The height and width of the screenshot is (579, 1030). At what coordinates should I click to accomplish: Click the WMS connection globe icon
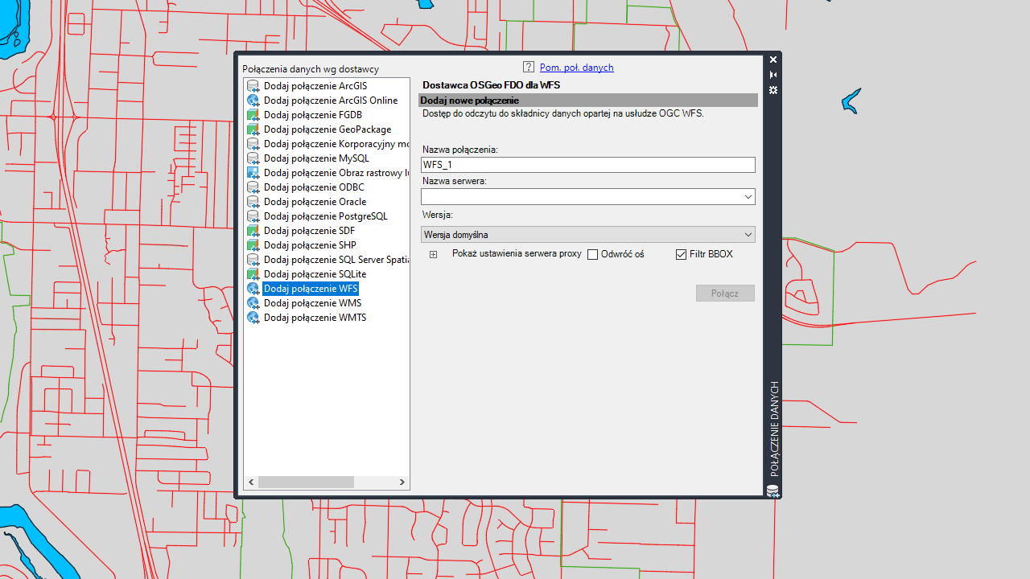(x=253, y=303)
